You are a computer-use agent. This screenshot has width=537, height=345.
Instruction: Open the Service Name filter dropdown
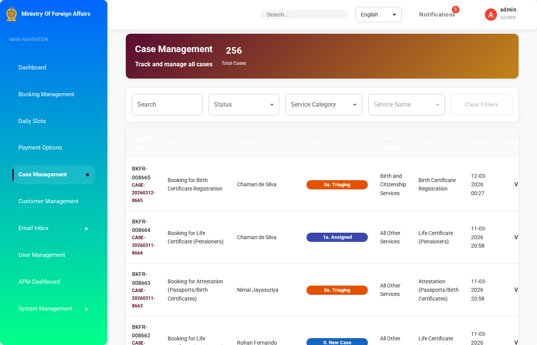point(406,105)
